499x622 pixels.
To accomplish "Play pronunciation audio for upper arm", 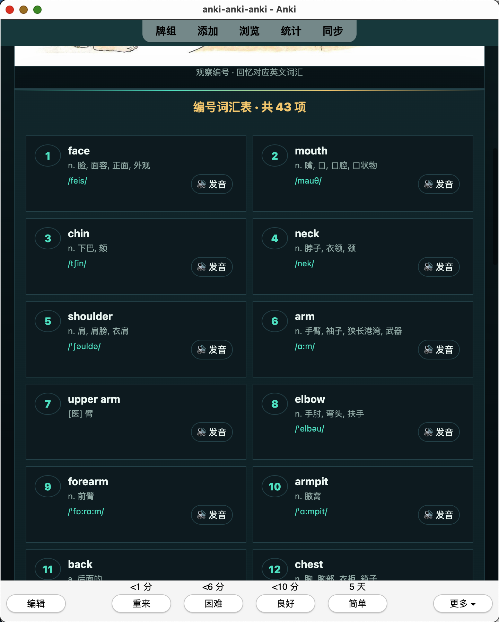I will click(x=212, y=432).
